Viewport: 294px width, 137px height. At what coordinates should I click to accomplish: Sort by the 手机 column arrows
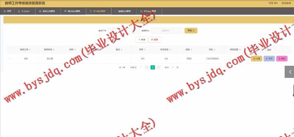click(215, 49)
